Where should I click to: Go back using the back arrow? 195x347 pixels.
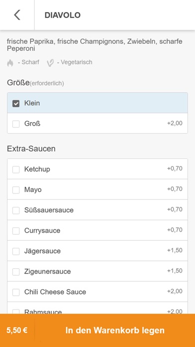pyautogui.click(x=17, y=15)
